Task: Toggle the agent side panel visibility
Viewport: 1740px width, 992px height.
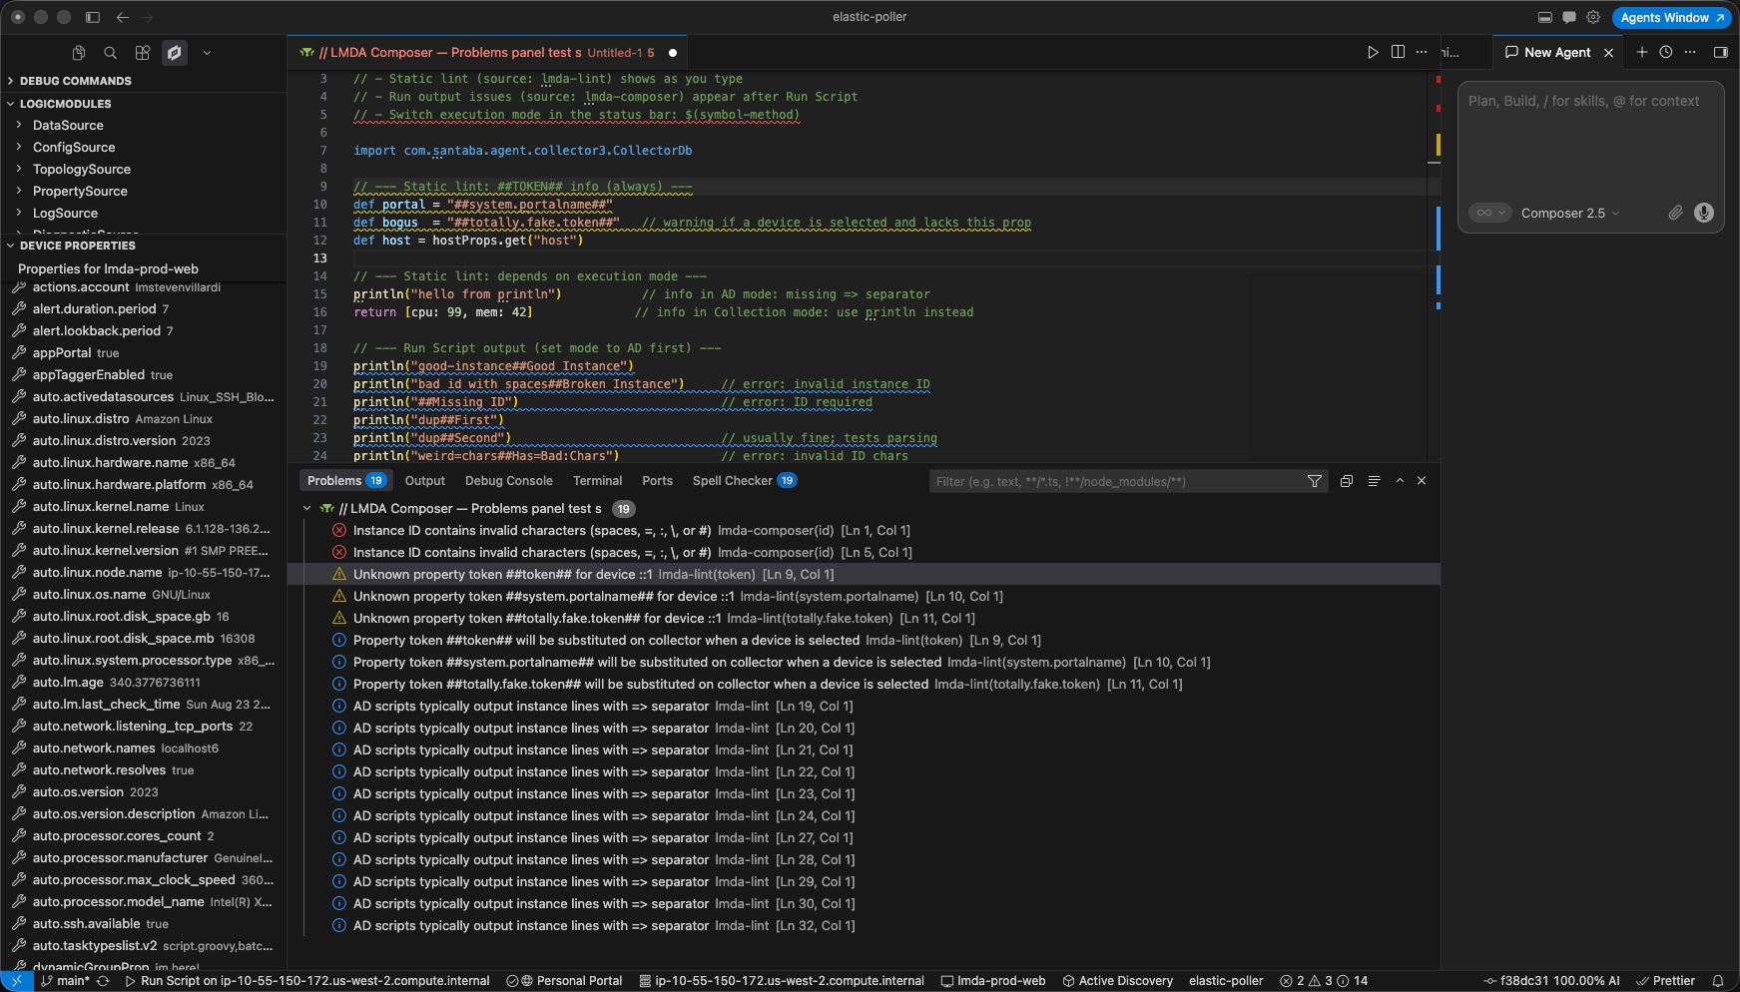Action: (1720, 52)
